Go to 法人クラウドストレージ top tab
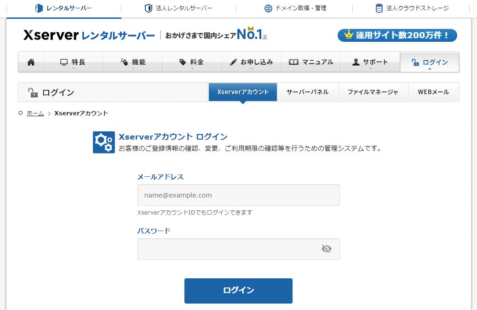 (x=412, y=9)
